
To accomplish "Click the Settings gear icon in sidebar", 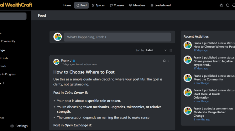I will pyautogui.click(x=12, y=126).
